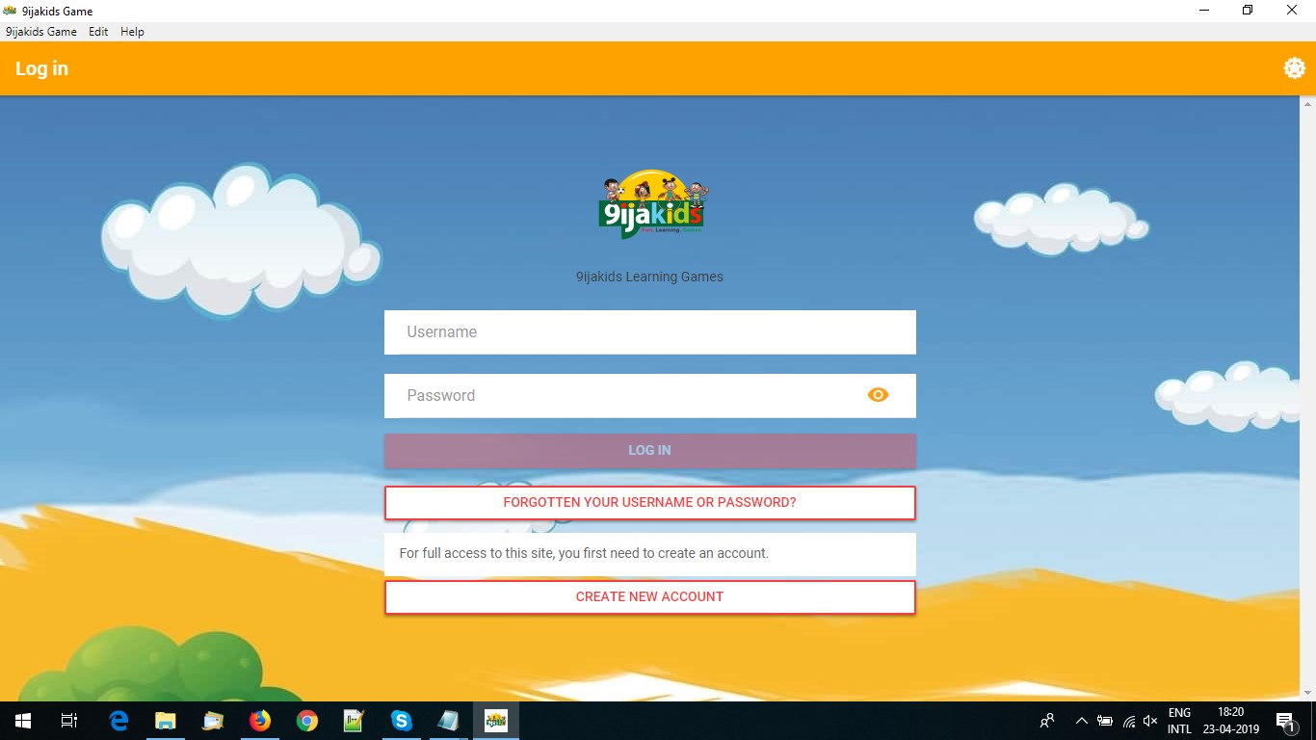Open the Action Center notifications icon
Viewport: 1316px width, 740px height.
[x=1284, y=721]
